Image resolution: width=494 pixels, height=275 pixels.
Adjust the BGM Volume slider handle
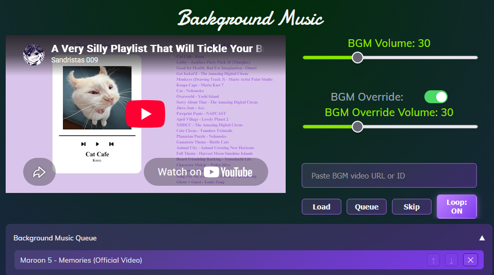point(357,58)
